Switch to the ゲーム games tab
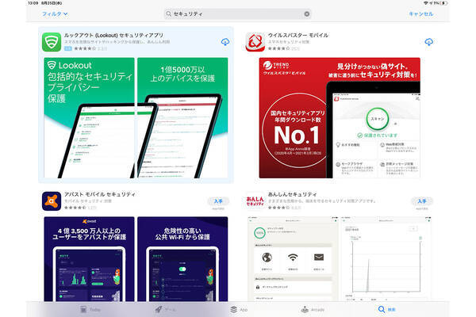The width and height of the screenshot is (476, 317). (x=165, y=309)
